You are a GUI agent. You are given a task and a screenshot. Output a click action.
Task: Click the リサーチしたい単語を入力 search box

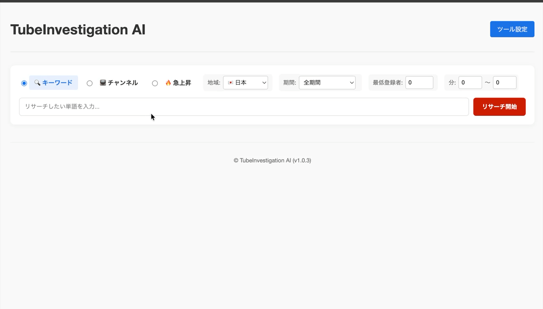pyautogui.click(x=244, y=107)
